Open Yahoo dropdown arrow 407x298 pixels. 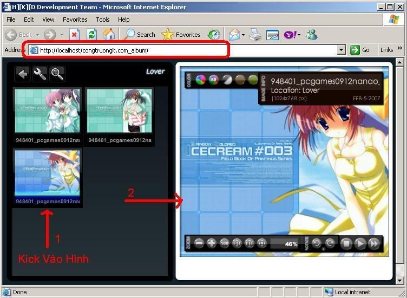click(x=299, y=35)
